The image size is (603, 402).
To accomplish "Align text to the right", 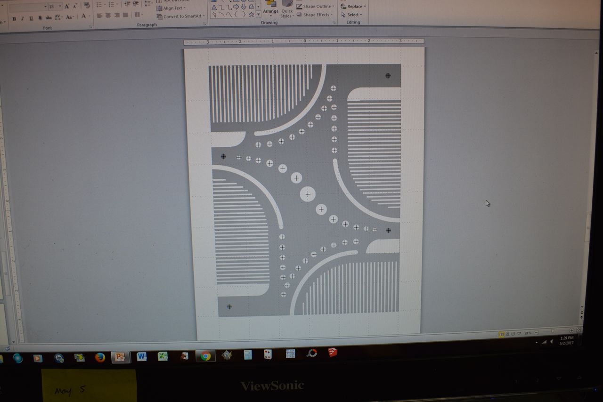I will 117,15.
